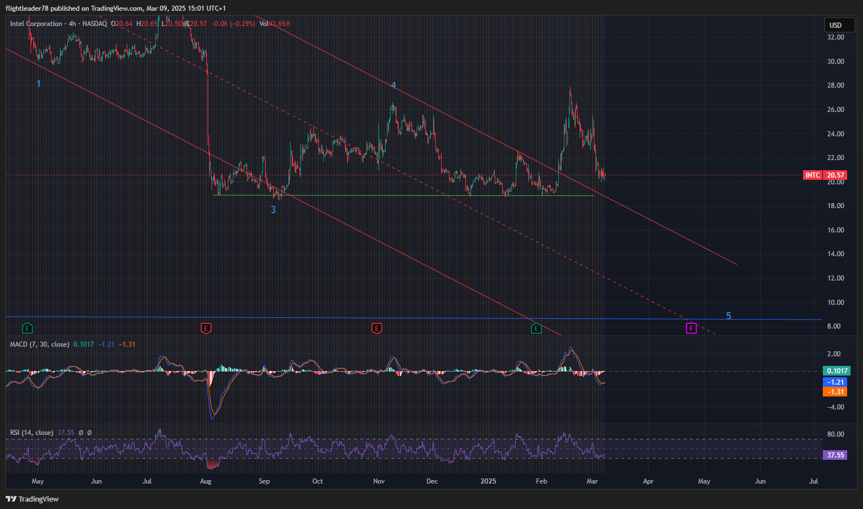863x509 pixels.
Task: Click the Apr time axis label
Action: [648, 482]
